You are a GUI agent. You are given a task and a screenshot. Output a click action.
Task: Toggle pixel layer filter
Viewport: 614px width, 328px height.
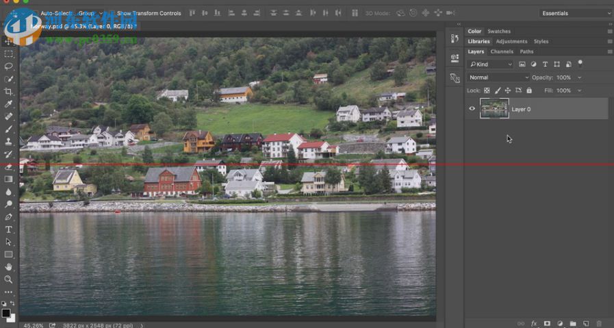[x=522, y=64]
